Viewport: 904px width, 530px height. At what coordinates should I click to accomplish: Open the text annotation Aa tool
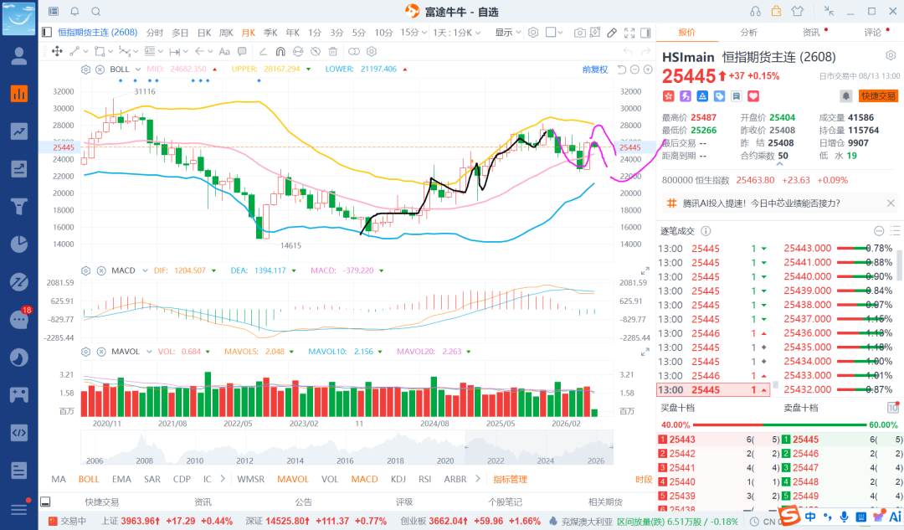[224, 51]
